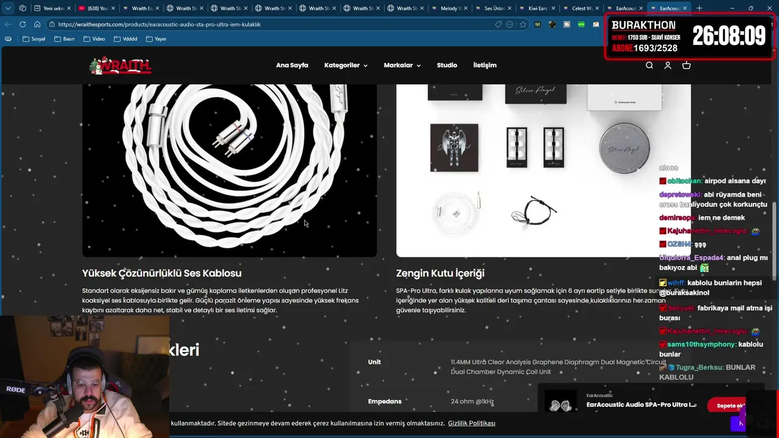779x438 pixels.
Task: Open the browser workspaces icon
Action: (x=23, y=9)
